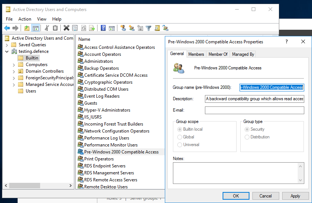Click the Cut scissors icon
This screenshot has width=312, height=203.
pyautogui.click(x=47, y=28)
